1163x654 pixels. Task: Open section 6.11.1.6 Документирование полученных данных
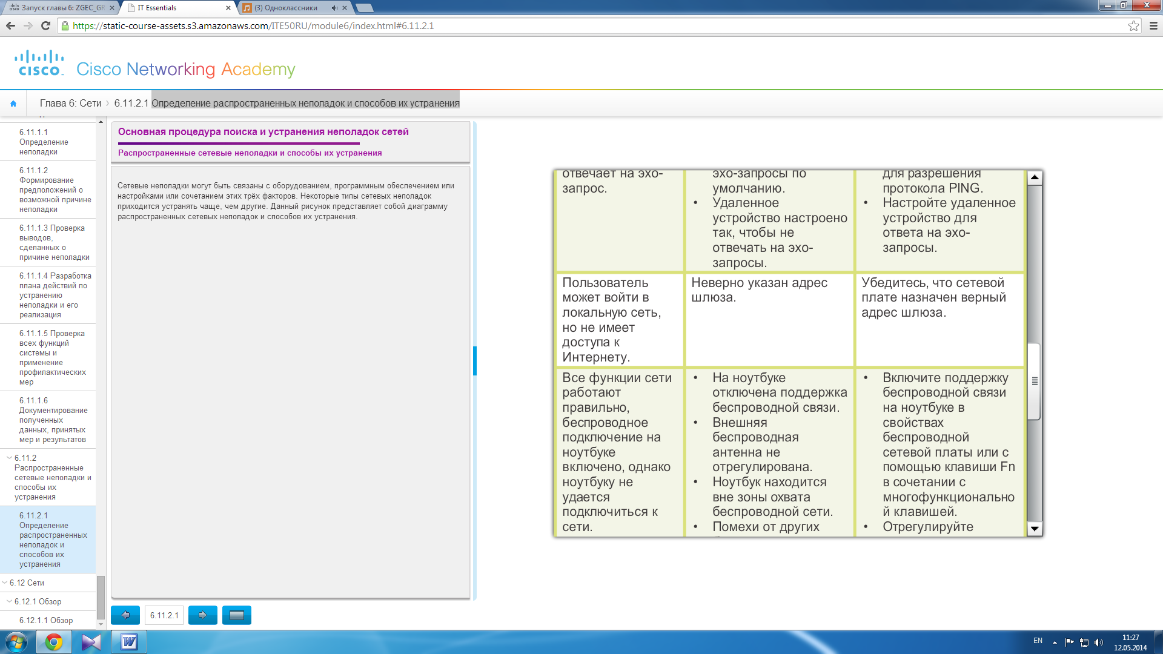(x=48, y=420)
